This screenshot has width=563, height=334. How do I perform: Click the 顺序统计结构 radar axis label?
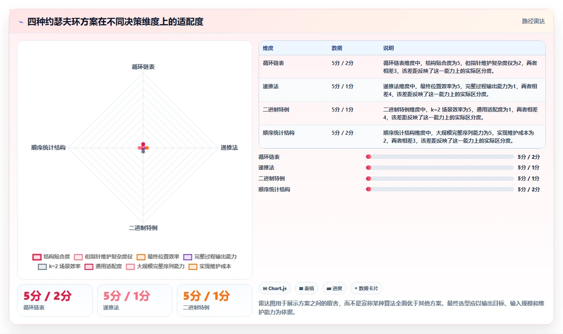[x=48, y=147]
